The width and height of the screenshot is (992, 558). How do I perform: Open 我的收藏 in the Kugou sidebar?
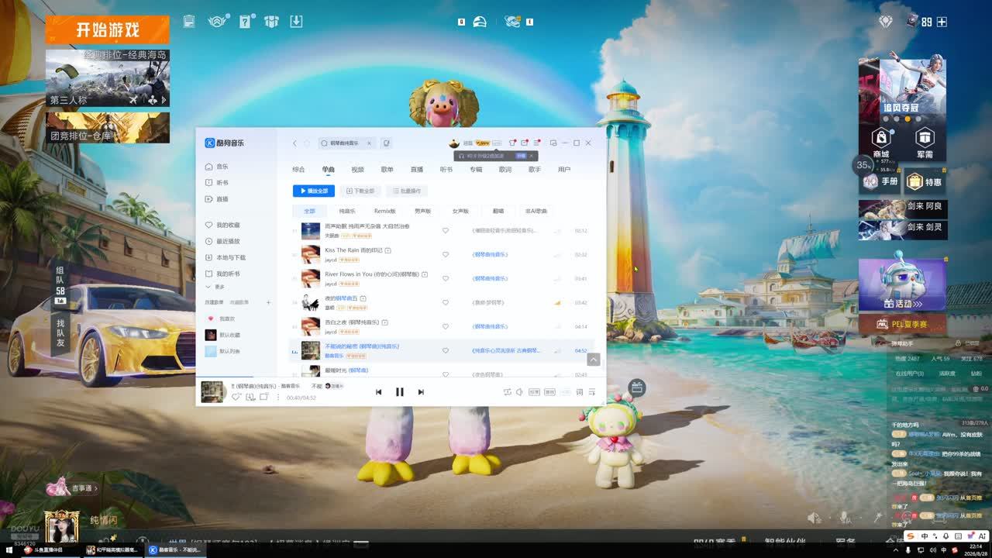click(x=222, y=225)
